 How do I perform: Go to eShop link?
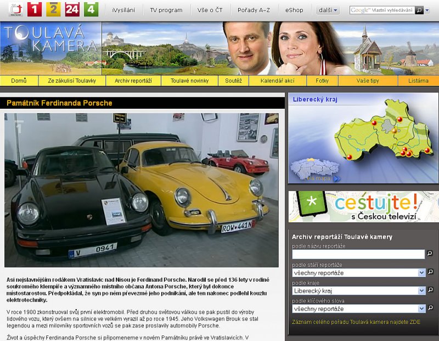click(294, 10)
